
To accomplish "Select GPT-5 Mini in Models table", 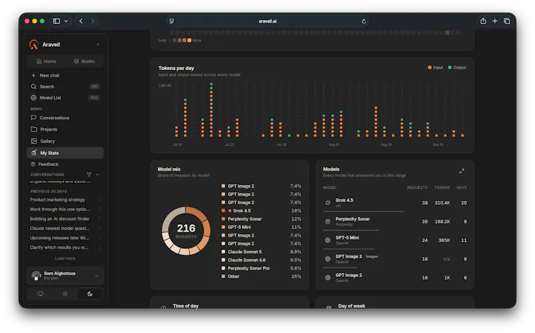I will [x=395, y=240].
